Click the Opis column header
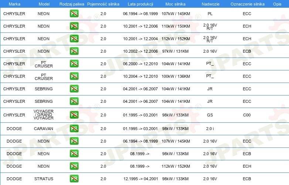 [x=277, y=4]
